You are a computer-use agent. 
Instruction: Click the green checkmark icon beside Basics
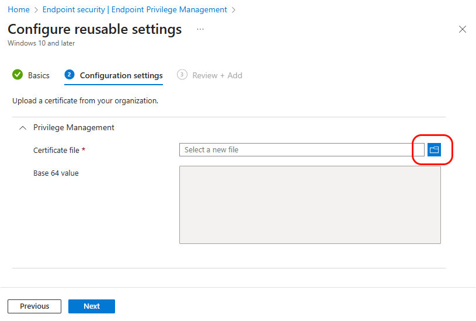pos(18,75)
